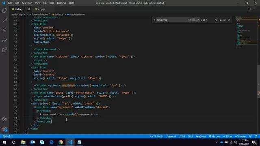The image size is (260, 146).
Task: Open notifications bell in status bar
Action: 256,136
